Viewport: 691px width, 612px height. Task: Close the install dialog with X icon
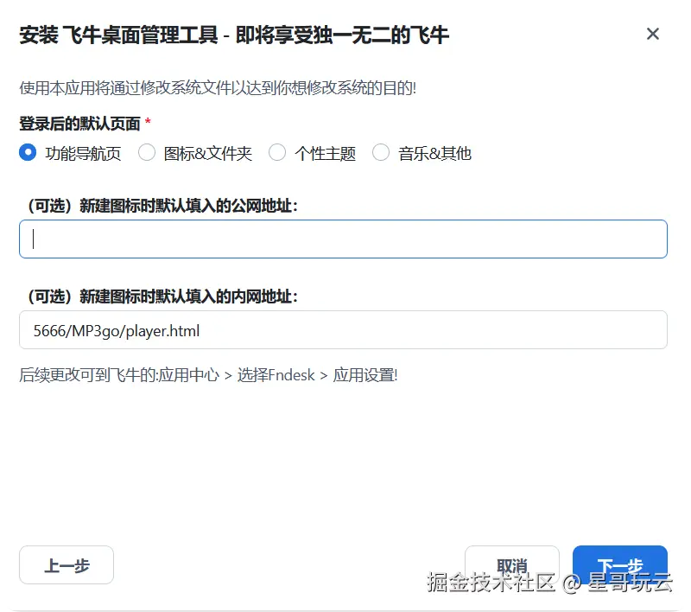pyautogui.click(x=653, y=34)
